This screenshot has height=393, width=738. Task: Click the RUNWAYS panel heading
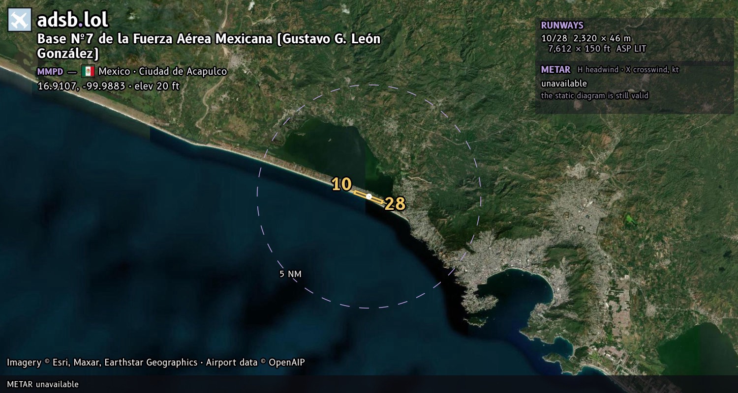[562, 26]
